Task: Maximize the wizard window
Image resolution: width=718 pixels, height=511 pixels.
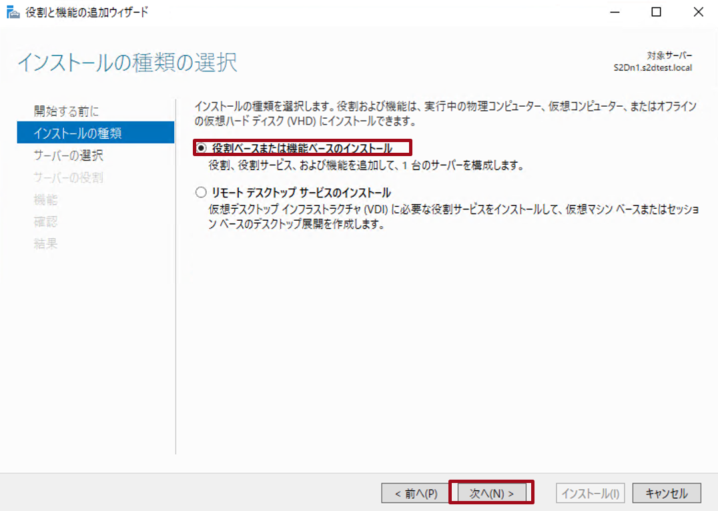Action: coord(655,11)
